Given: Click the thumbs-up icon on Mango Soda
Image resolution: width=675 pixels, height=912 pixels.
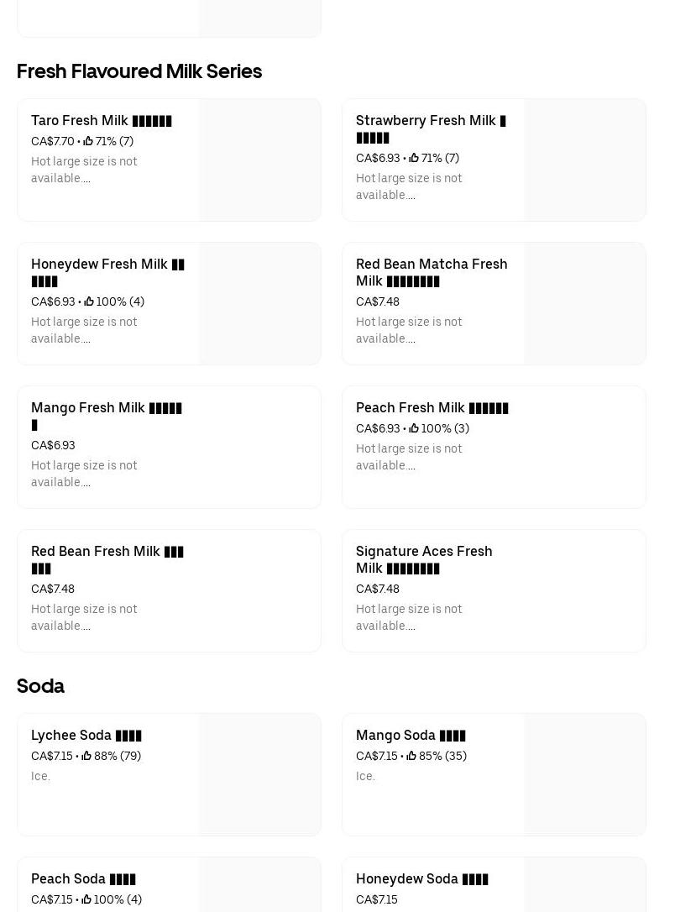Looking at the screenshot, I should 411,756.
